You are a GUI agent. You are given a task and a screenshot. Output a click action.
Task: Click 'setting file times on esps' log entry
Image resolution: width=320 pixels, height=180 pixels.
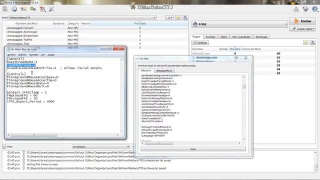[42, 164]
